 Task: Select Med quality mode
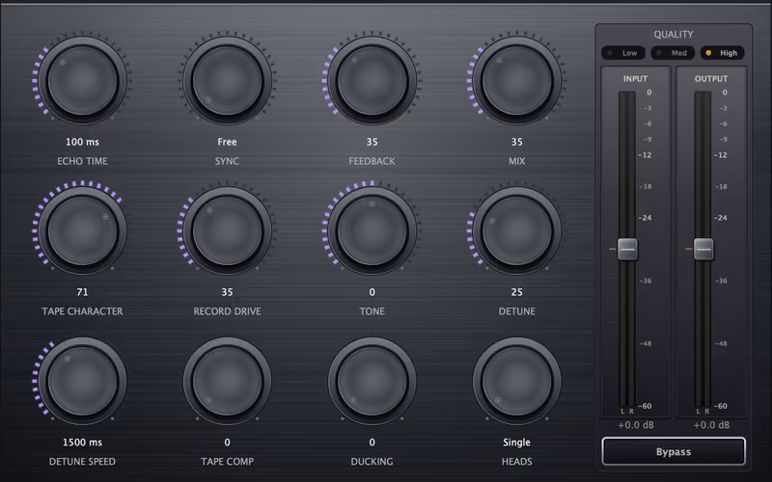pyautogui.click(x=673, y=53)
